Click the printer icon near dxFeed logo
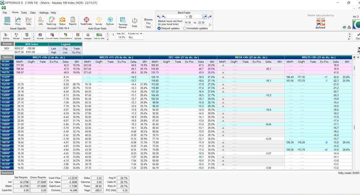The width and height of the screenshot is (360, 195). (x=349, y=27)
